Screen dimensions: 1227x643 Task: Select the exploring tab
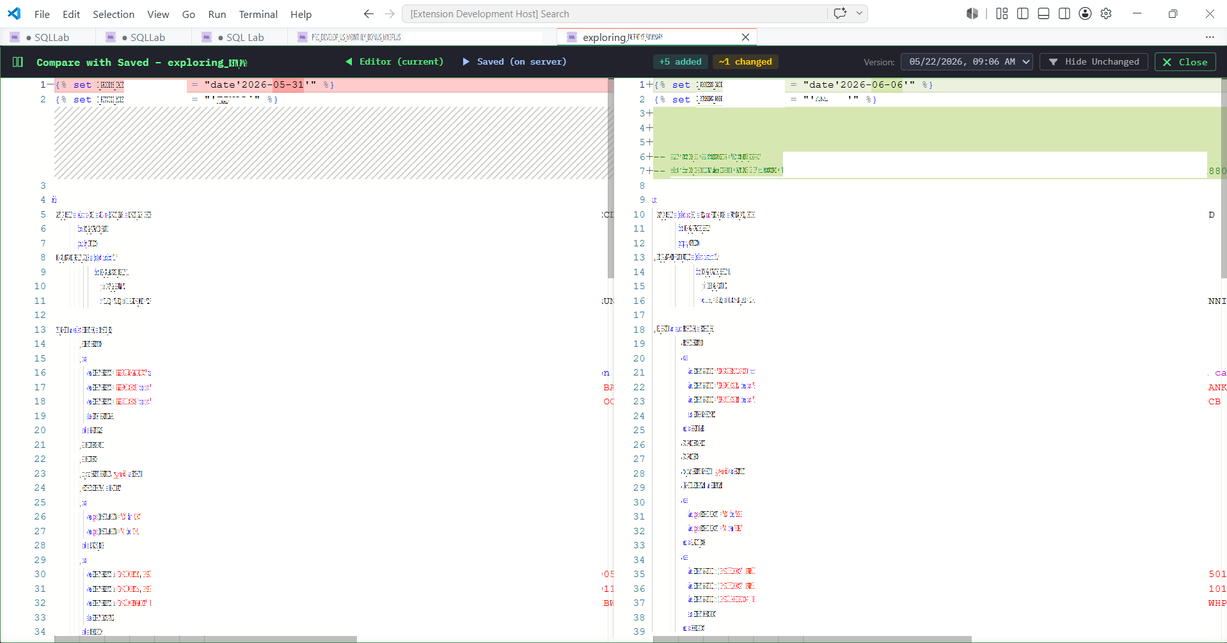(x=657, y=37)
